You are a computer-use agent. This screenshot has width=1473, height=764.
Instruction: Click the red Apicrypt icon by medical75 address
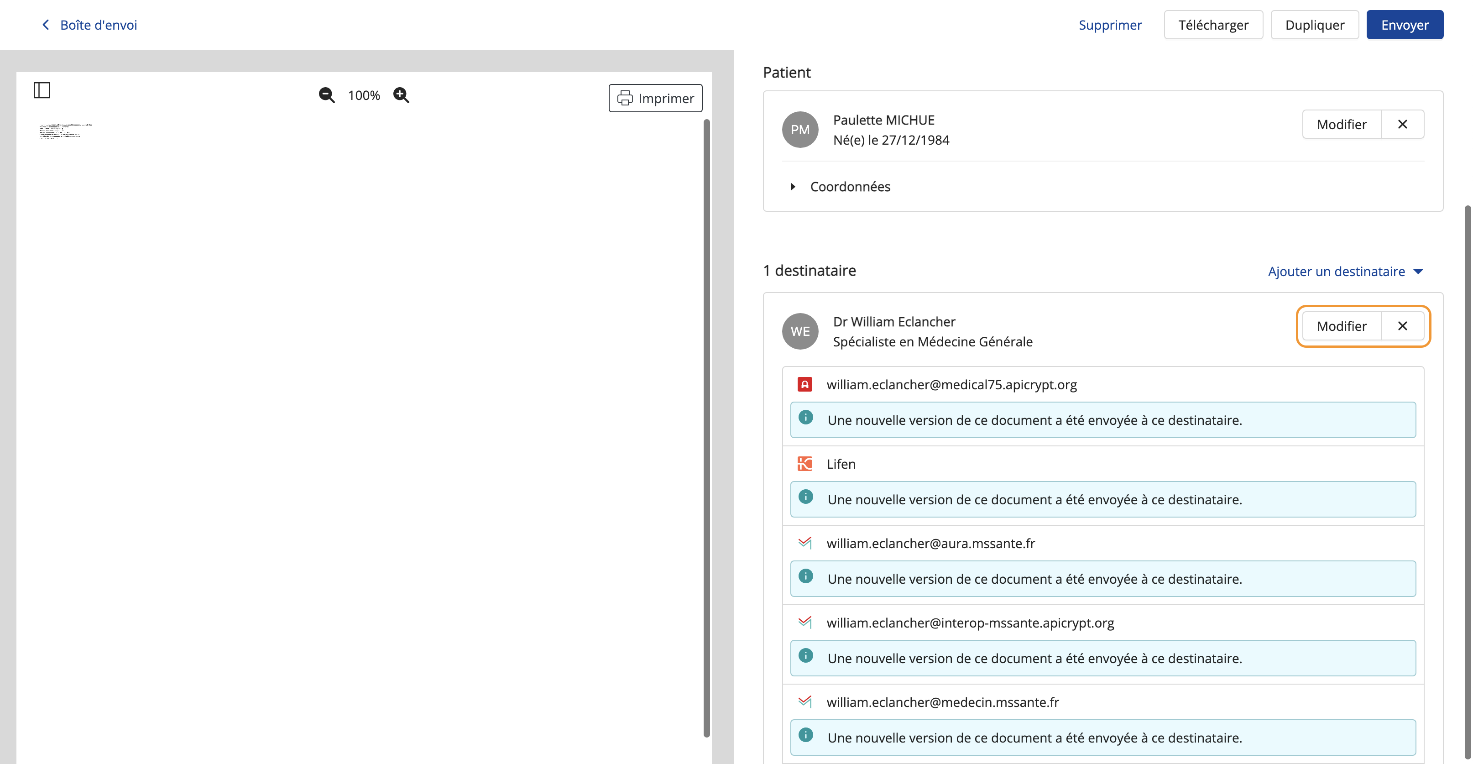[x=804, y=384]
